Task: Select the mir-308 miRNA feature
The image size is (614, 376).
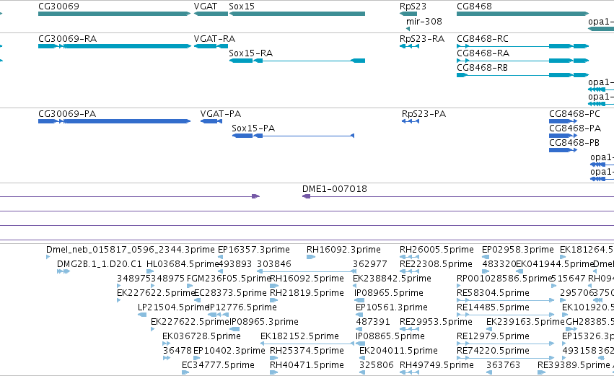Action: (x=408, y=29)
